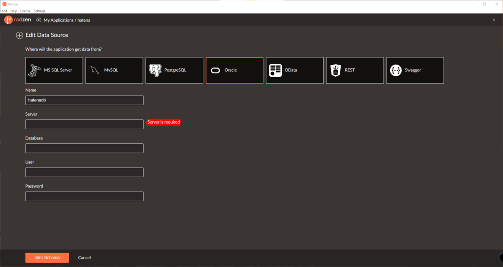This screenshot has width=503, height=267.
Task: Open the Help menu
Action: click(x=14, y=11)
